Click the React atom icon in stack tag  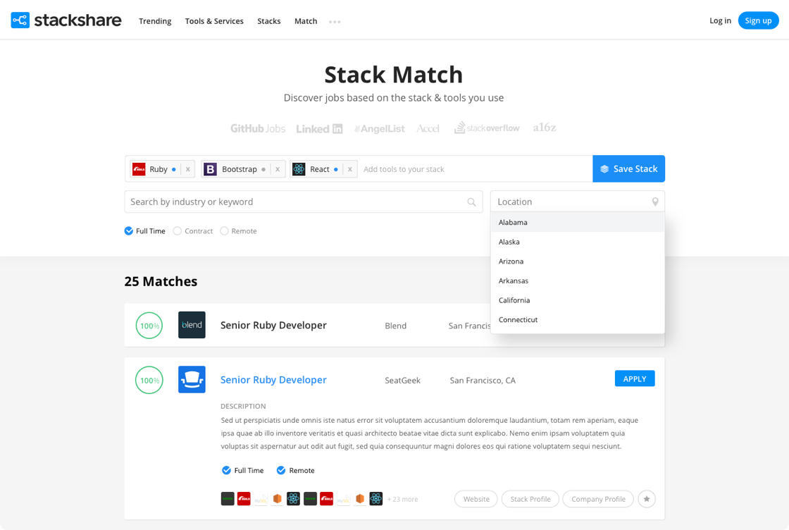(299, 169)
